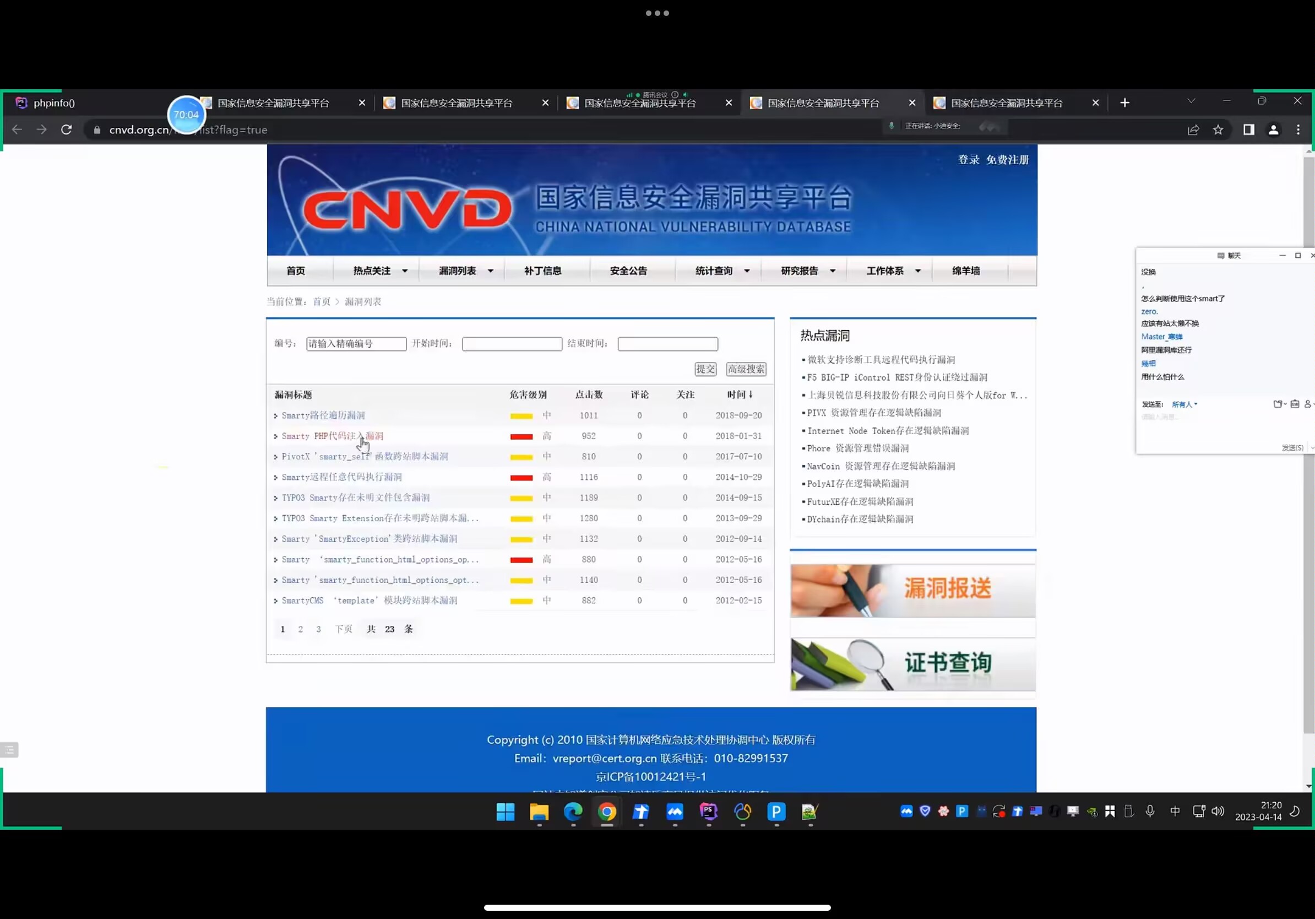
Task: Click the people icon in chat panel
Action: tap(1307, 404)
